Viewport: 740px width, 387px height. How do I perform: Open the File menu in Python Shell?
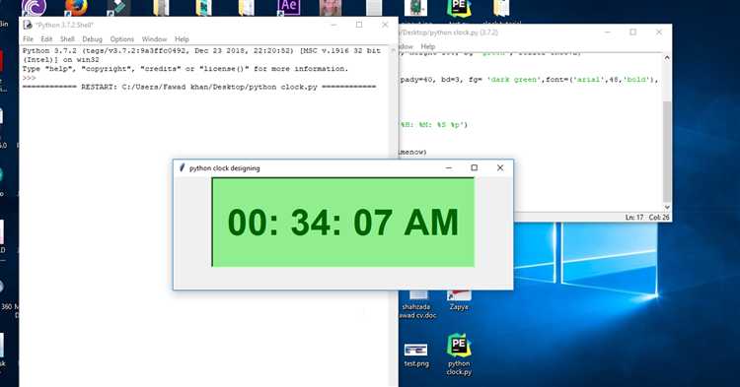[x=28, y=39]
